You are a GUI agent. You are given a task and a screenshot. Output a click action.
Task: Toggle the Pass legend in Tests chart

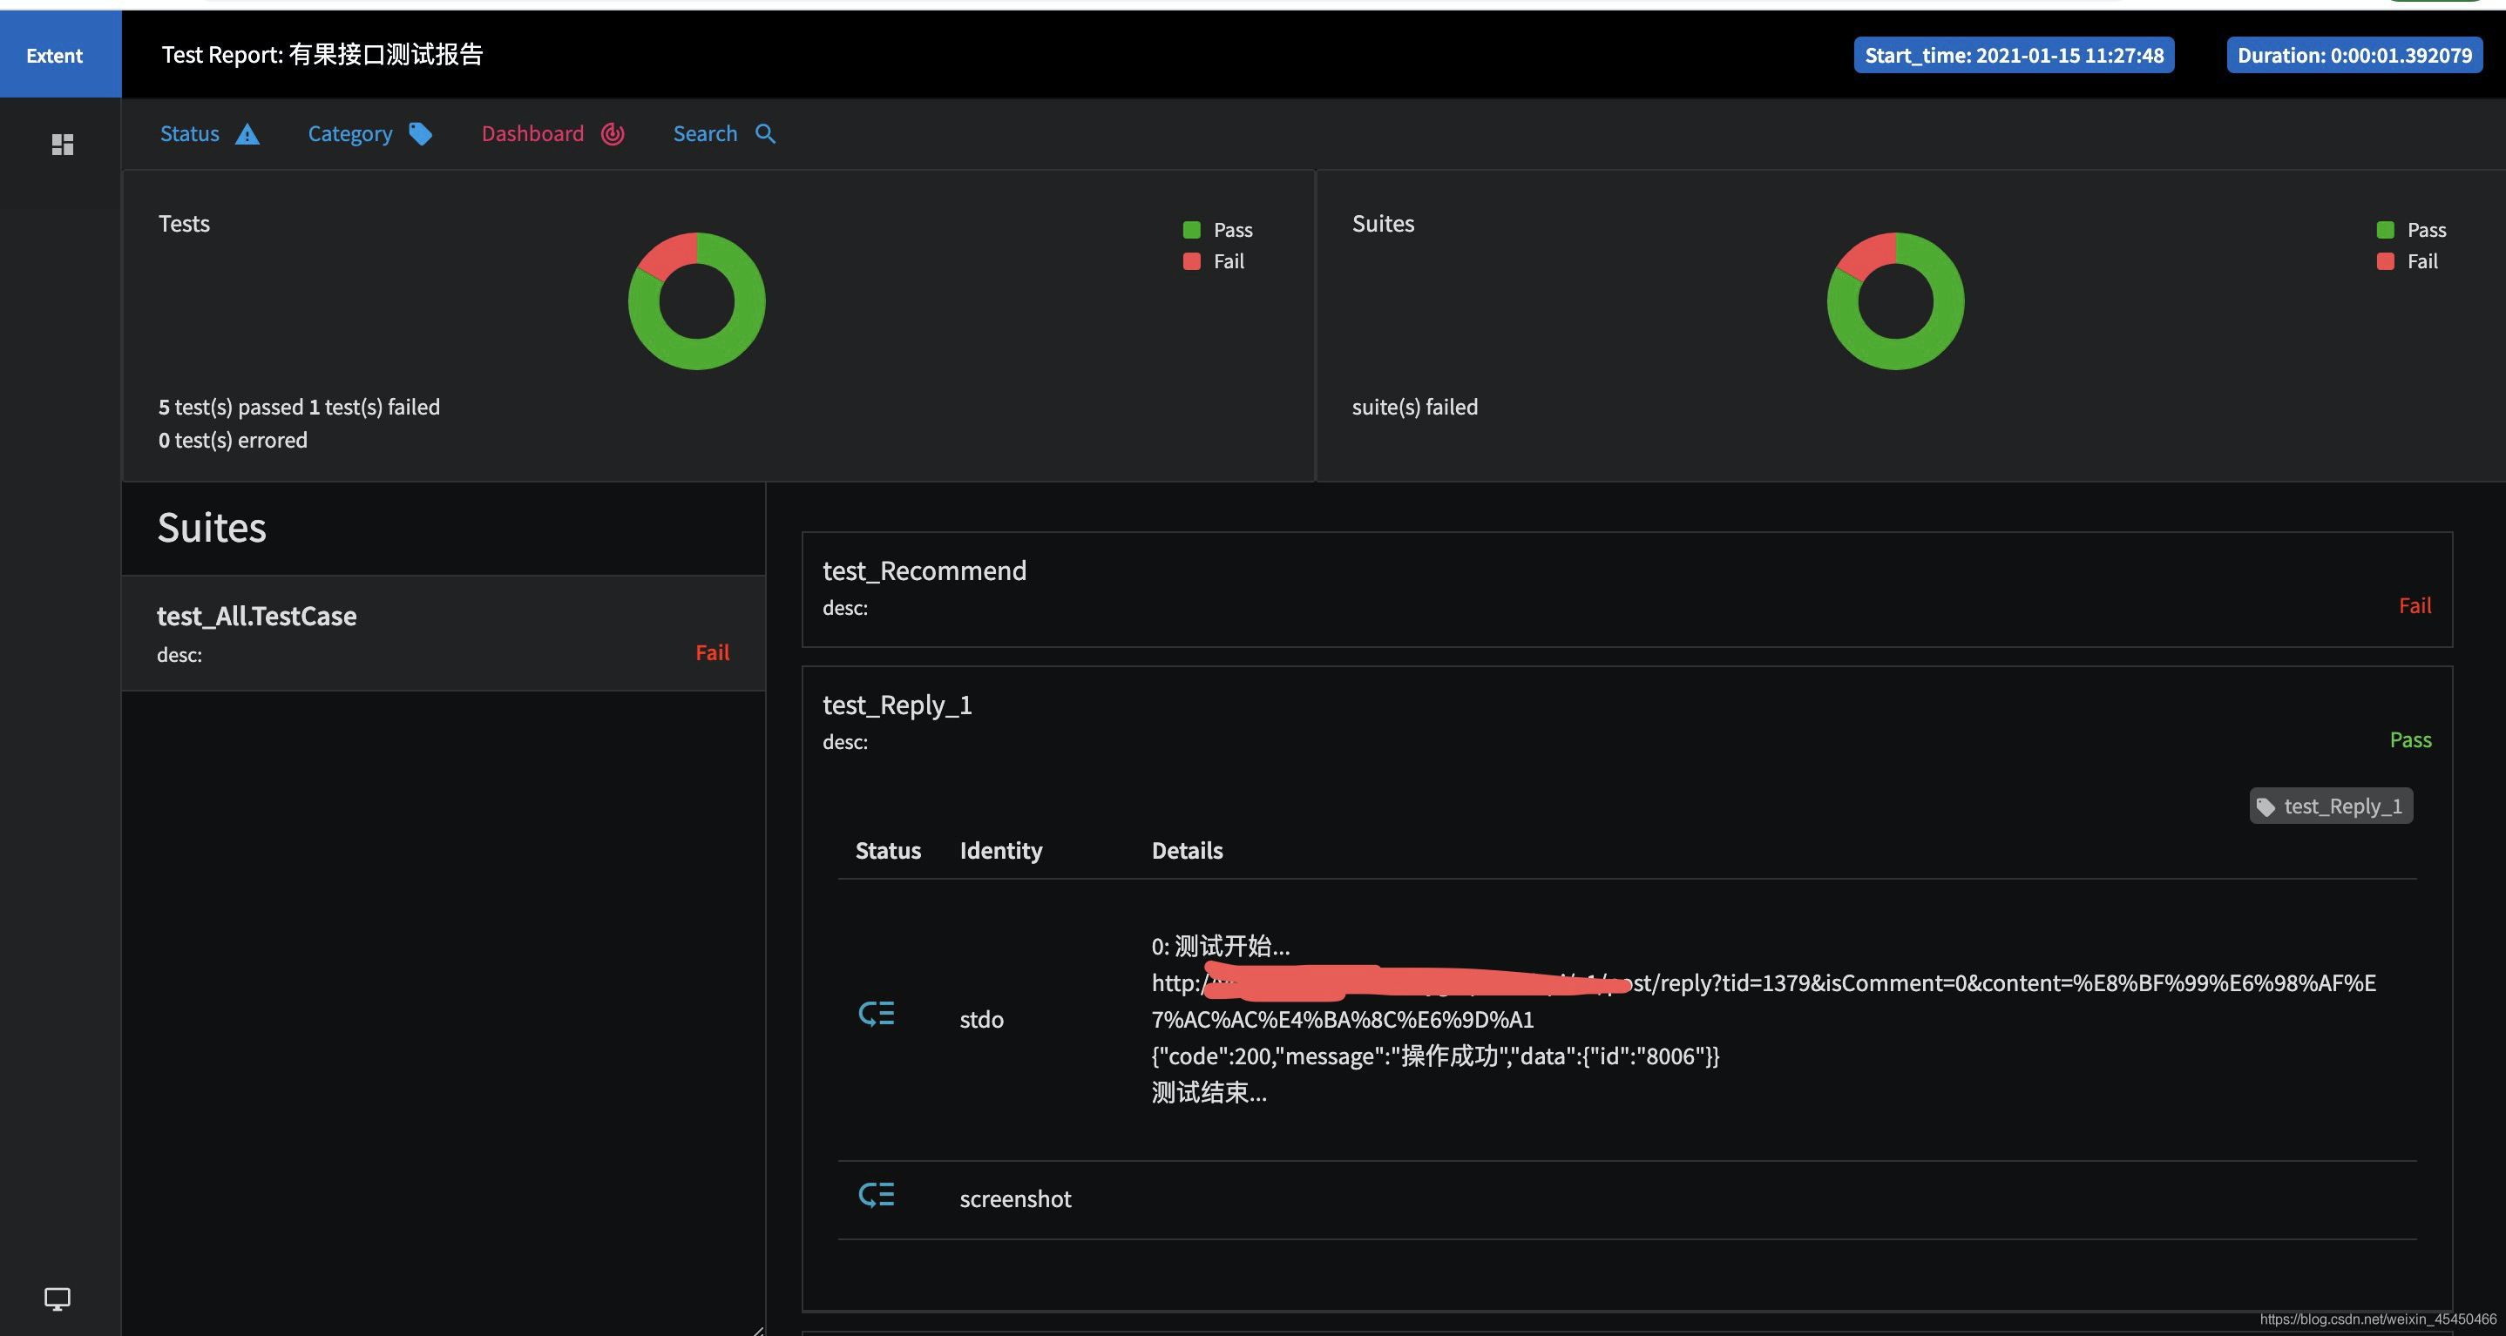1217,231
